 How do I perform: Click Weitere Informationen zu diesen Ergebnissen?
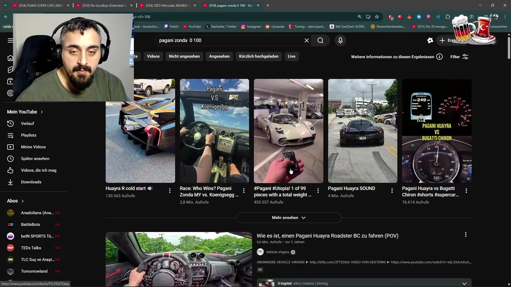pos(392,57)
